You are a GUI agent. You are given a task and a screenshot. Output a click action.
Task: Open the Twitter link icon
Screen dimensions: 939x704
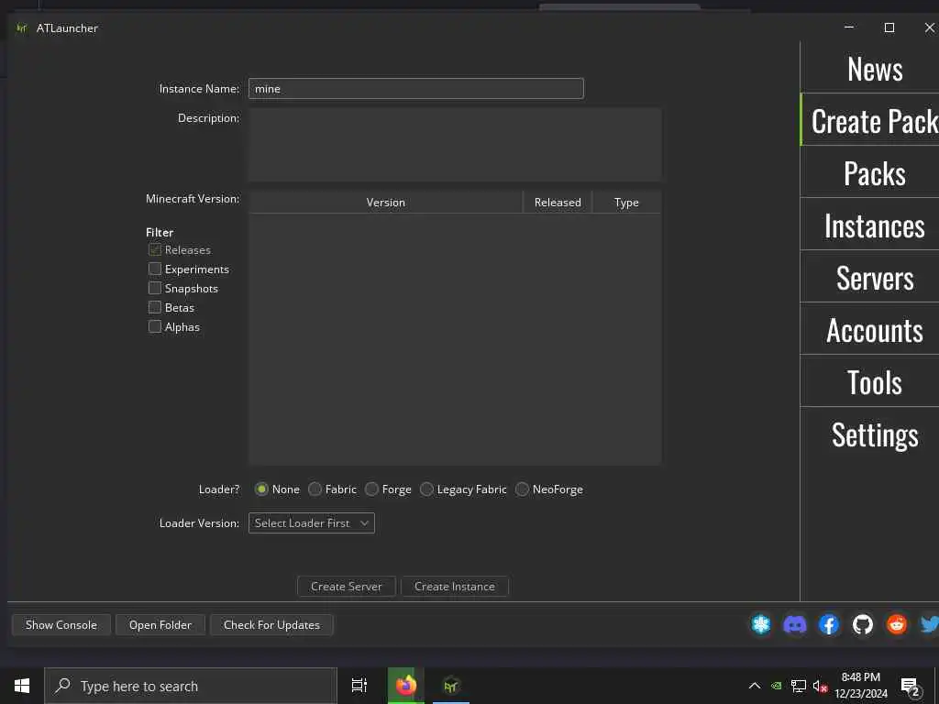pos(930,624)
